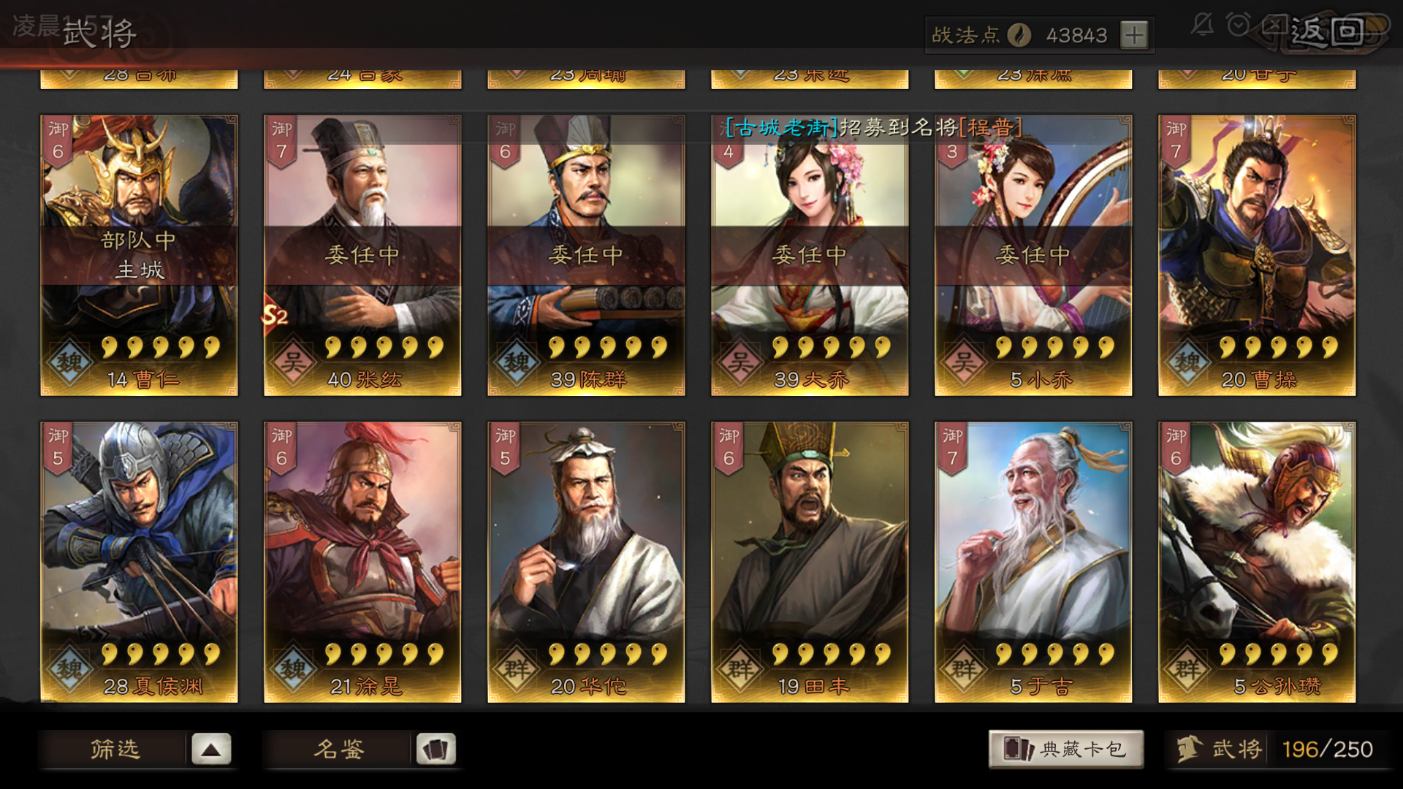Open the 典藏卡包 card pack button

1066,749
